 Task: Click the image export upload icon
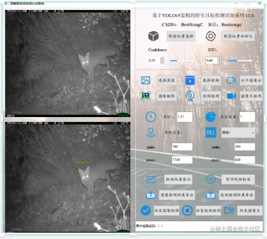tap(151, 195)
